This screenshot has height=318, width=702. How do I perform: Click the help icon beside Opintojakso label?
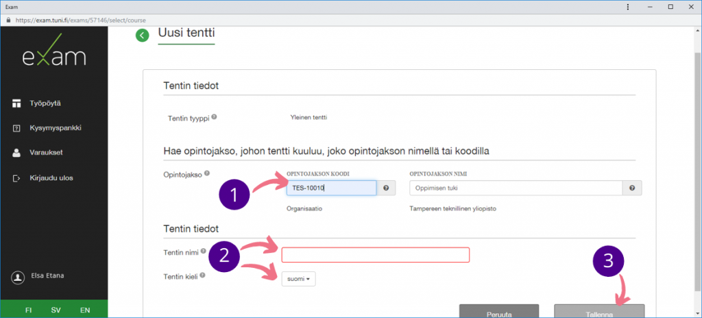tap(207, 173)
